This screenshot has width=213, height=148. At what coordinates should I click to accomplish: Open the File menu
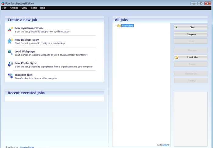pos(4,8)
